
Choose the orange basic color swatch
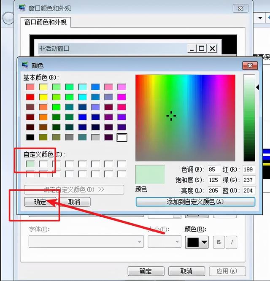coord(43,117)
